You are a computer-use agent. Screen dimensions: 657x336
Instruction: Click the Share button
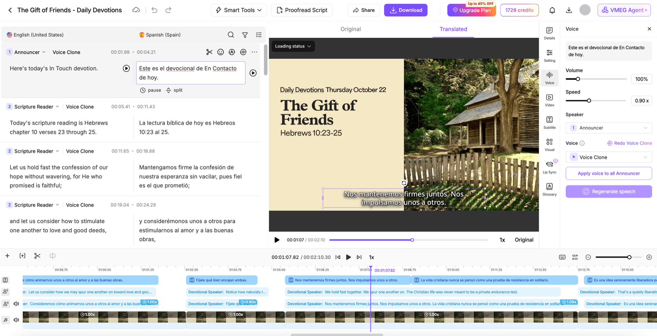tap(364, 10)
